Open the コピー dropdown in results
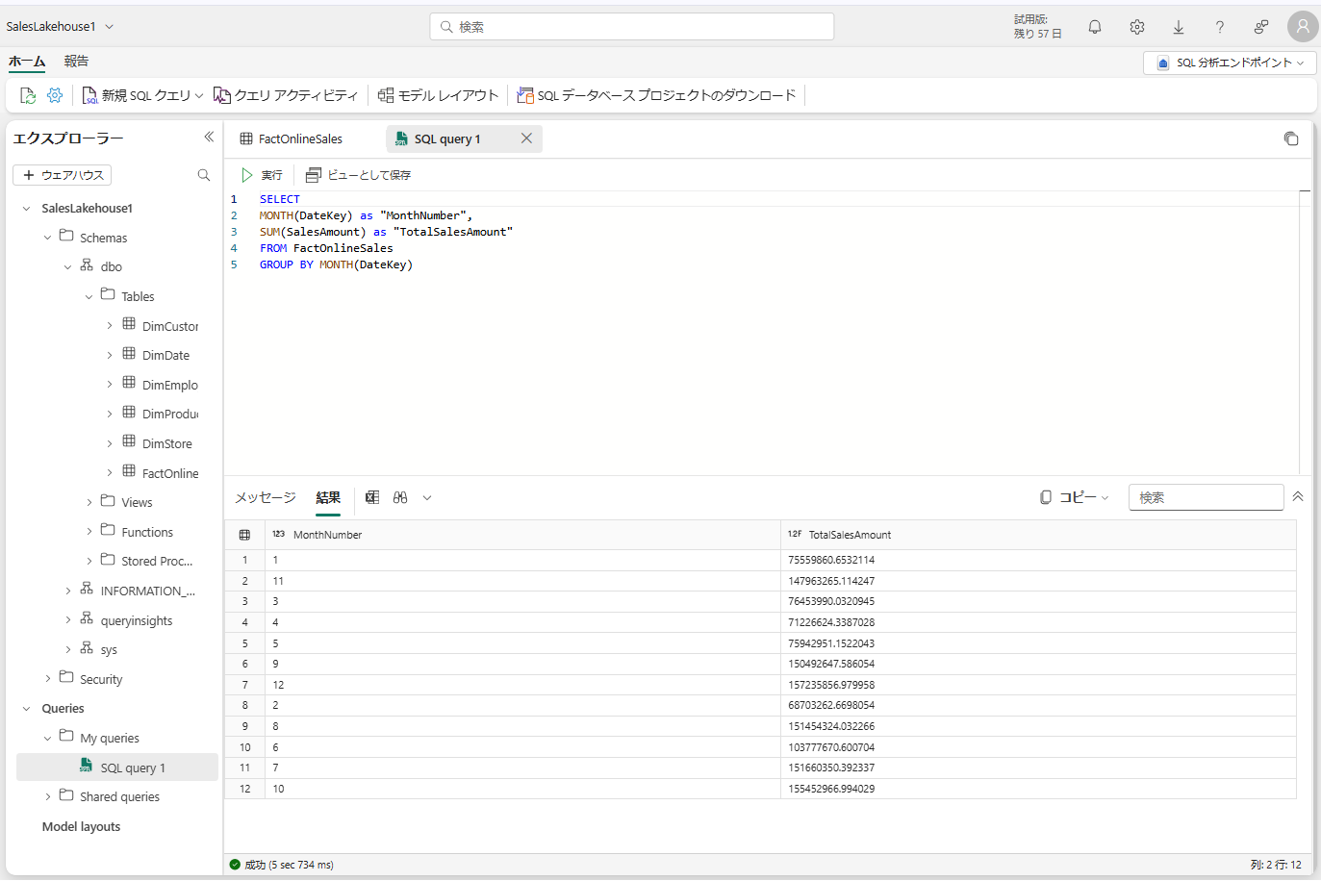Viewport: 1321px width, 881px height. pyautogui.click(x=1075, y=497)
